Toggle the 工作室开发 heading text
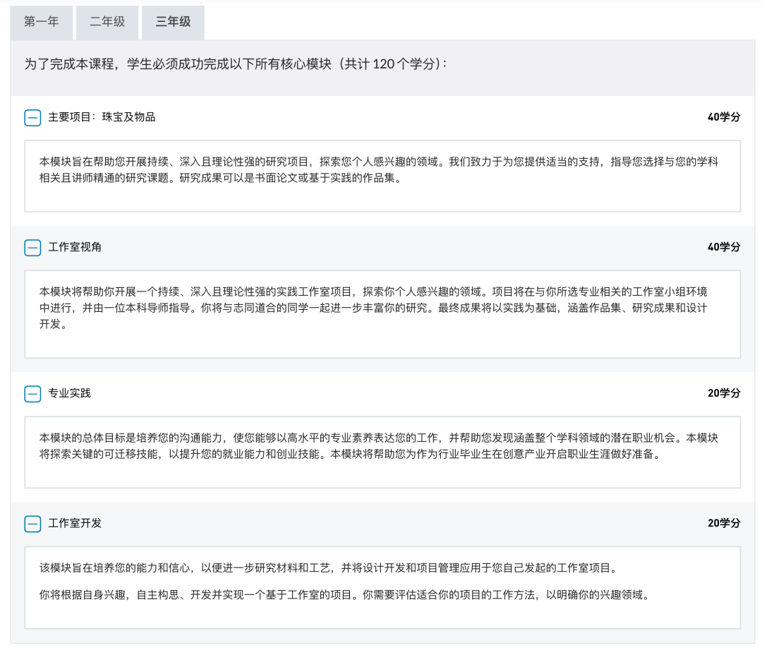 pos(75,523)
